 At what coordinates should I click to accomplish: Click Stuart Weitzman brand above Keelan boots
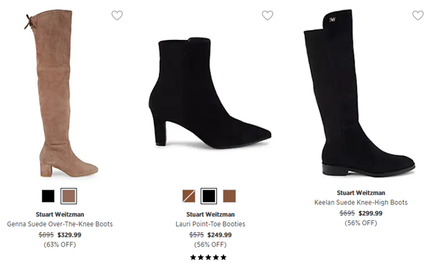(x=361, y=192)
